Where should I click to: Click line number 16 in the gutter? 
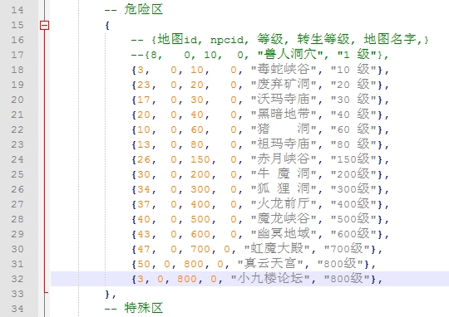pyautogui.click(x=17, y=40)
